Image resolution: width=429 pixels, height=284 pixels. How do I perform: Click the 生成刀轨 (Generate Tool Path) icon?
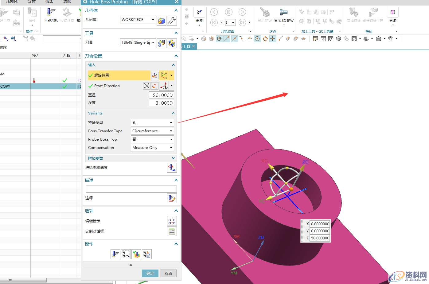tap(51, 14)
